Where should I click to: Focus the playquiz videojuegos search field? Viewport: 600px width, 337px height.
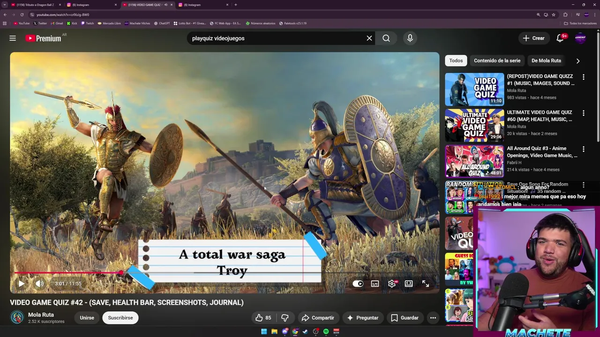[x=277, y=38]
